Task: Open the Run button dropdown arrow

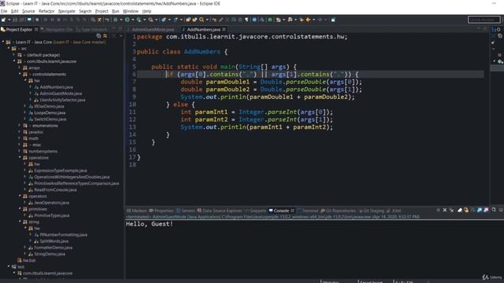Action: (132, 20)
